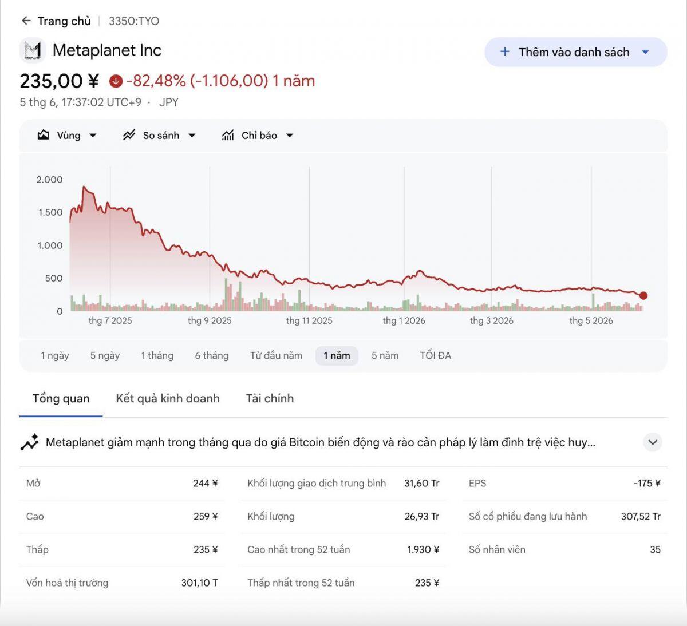Screen dimensions: 687x626
Task: Select the TỐI ĐA time range
Action: coord(436,355)
